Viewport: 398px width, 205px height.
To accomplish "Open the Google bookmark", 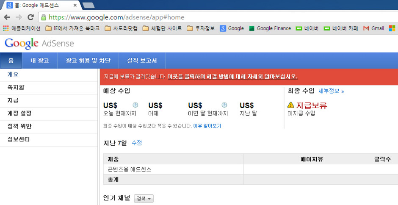I will (232, 28).
